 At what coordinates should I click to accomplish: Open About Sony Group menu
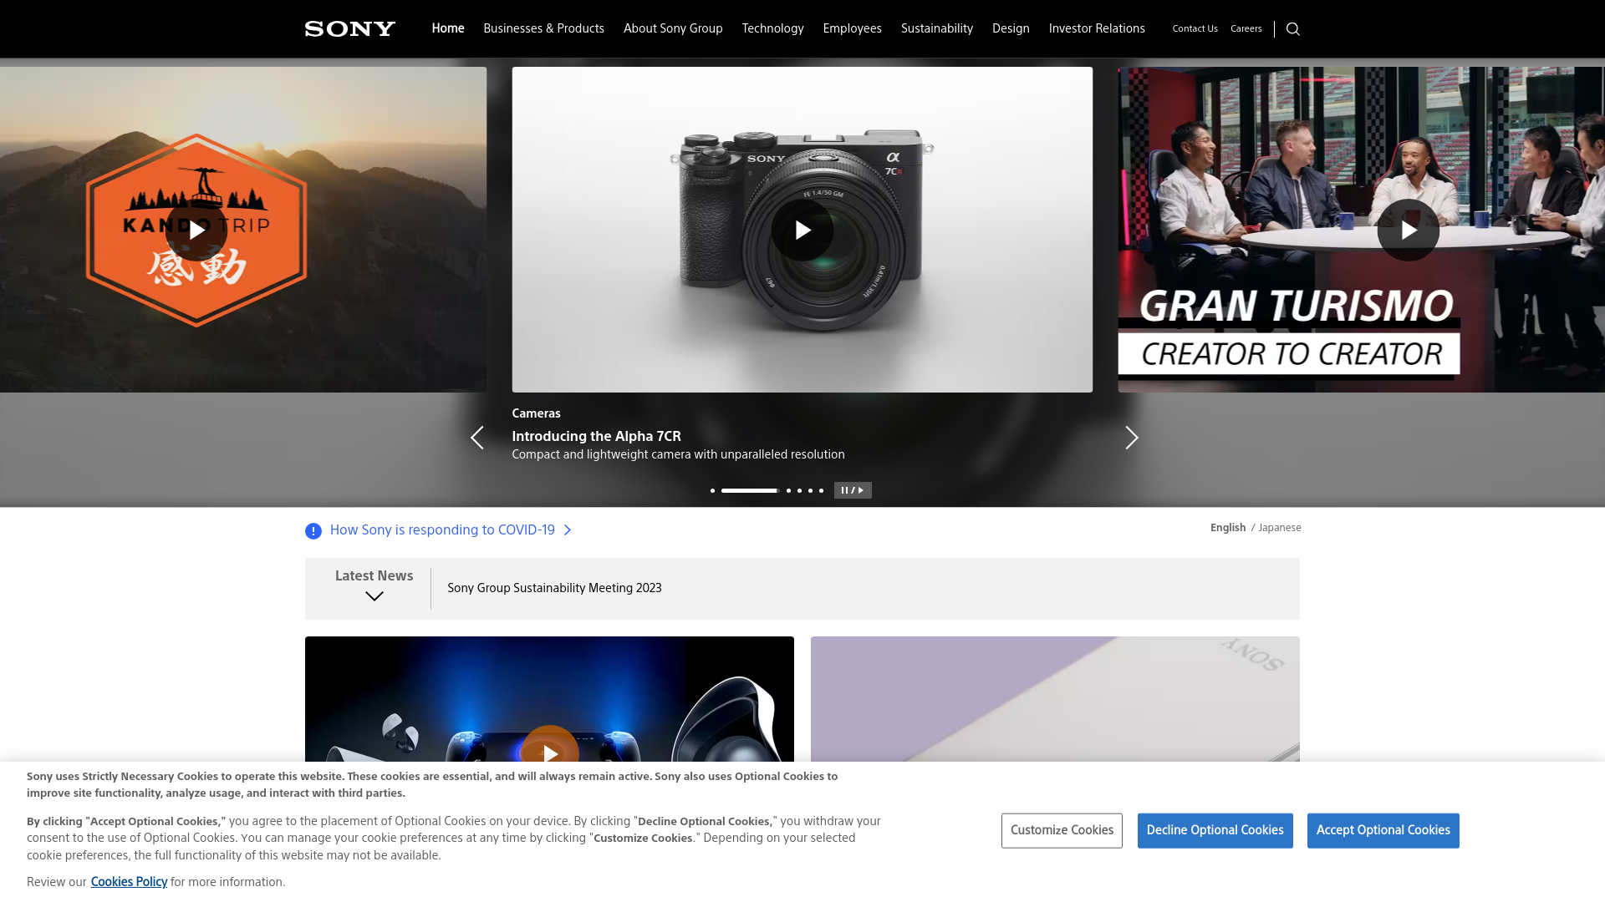pos(673,28)
